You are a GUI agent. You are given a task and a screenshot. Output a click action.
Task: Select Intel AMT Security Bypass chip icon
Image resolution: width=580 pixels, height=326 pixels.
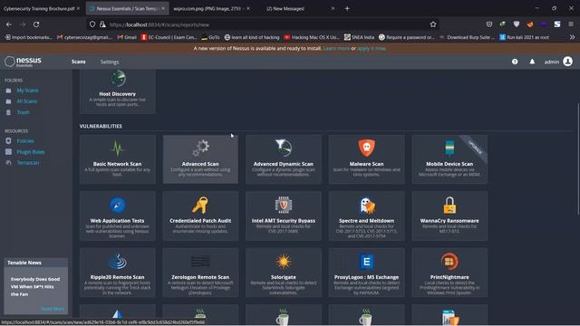284,205
